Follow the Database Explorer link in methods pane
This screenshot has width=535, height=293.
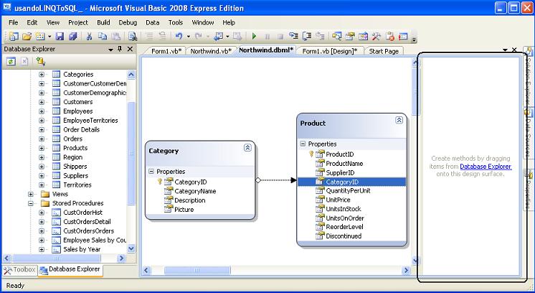(486, 167)
